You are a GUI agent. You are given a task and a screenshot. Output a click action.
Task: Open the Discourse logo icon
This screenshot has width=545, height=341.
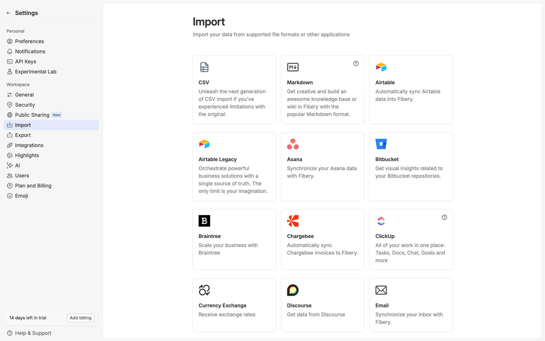(293, 290)
